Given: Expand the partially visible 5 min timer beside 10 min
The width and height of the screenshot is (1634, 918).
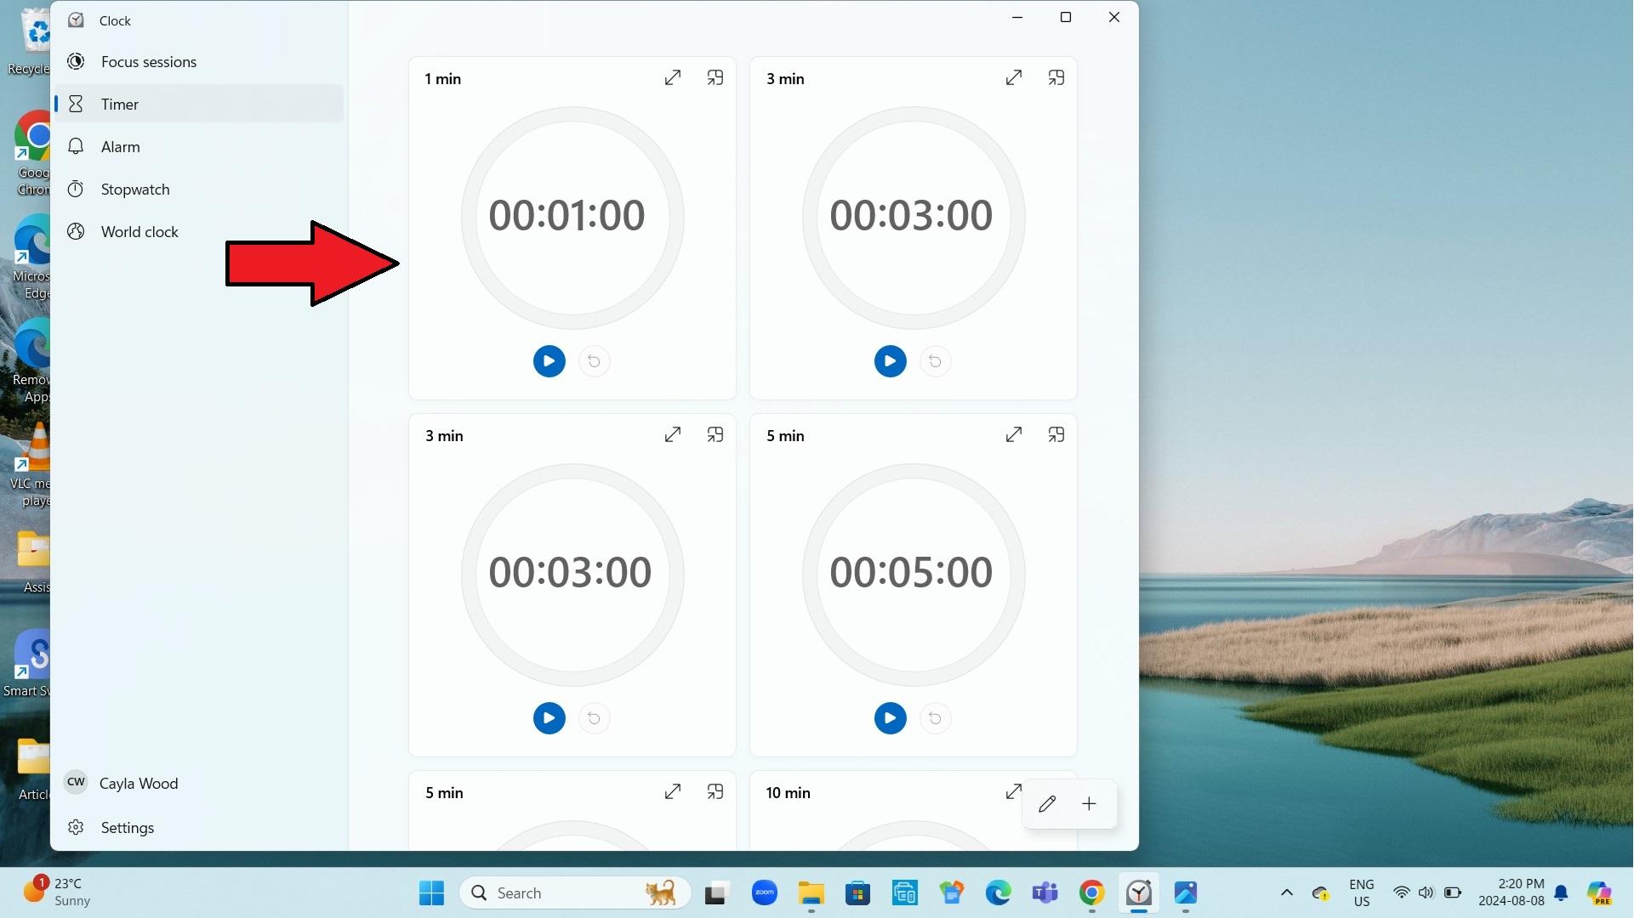Looking at the screenshot, I should click(672, 791).
